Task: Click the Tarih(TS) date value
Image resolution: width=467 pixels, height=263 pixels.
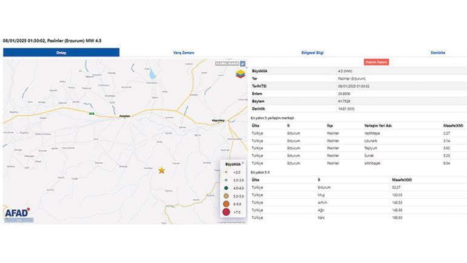Action: pos(354,86)
